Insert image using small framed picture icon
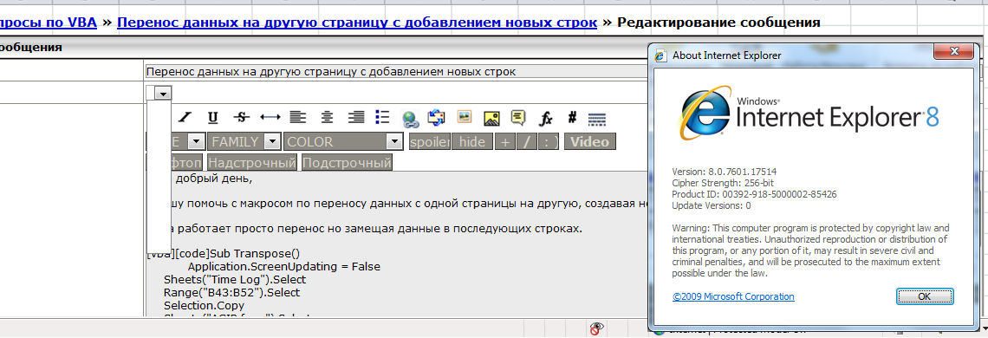988x338 pixels. 465,117
